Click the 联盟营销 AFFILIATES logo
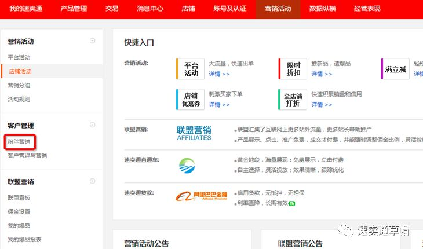 point(194,133)
